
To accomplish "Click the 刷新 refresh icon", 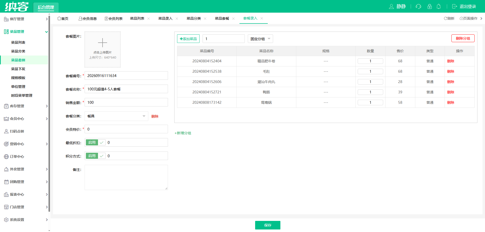I will (x=446, y=18).
